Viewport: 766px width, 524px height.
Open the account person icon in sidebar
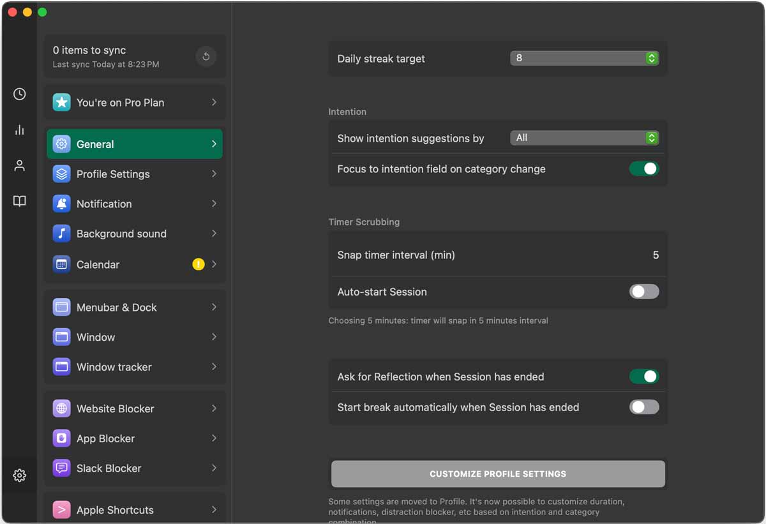[x=19, y=165]
